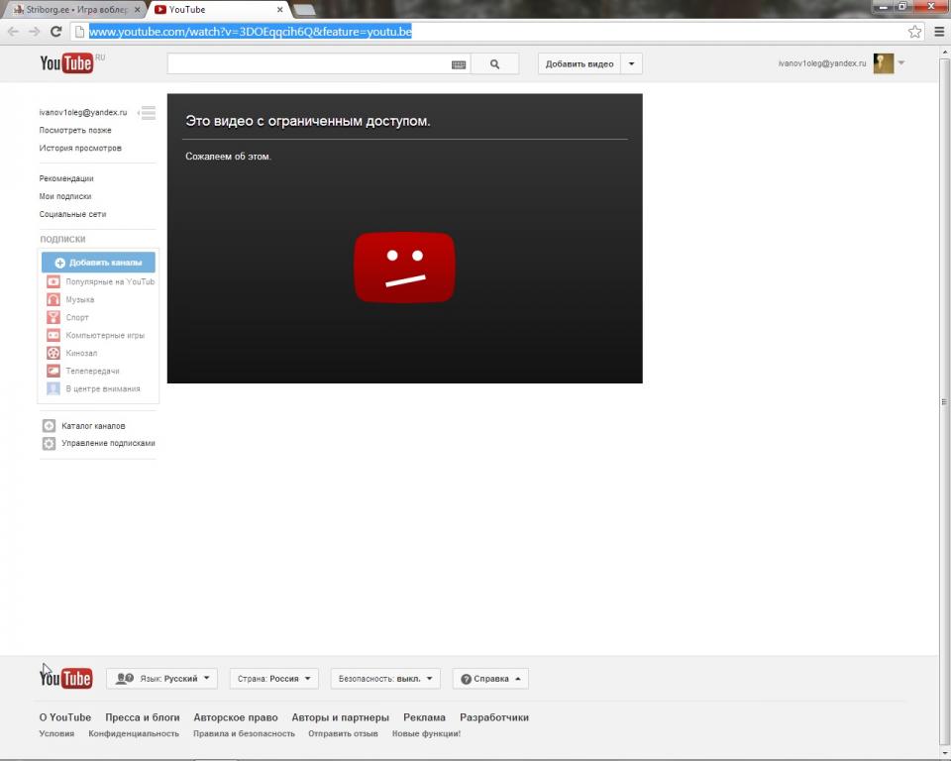Toggle the sidebar guide list icon

tap(148, 113)
